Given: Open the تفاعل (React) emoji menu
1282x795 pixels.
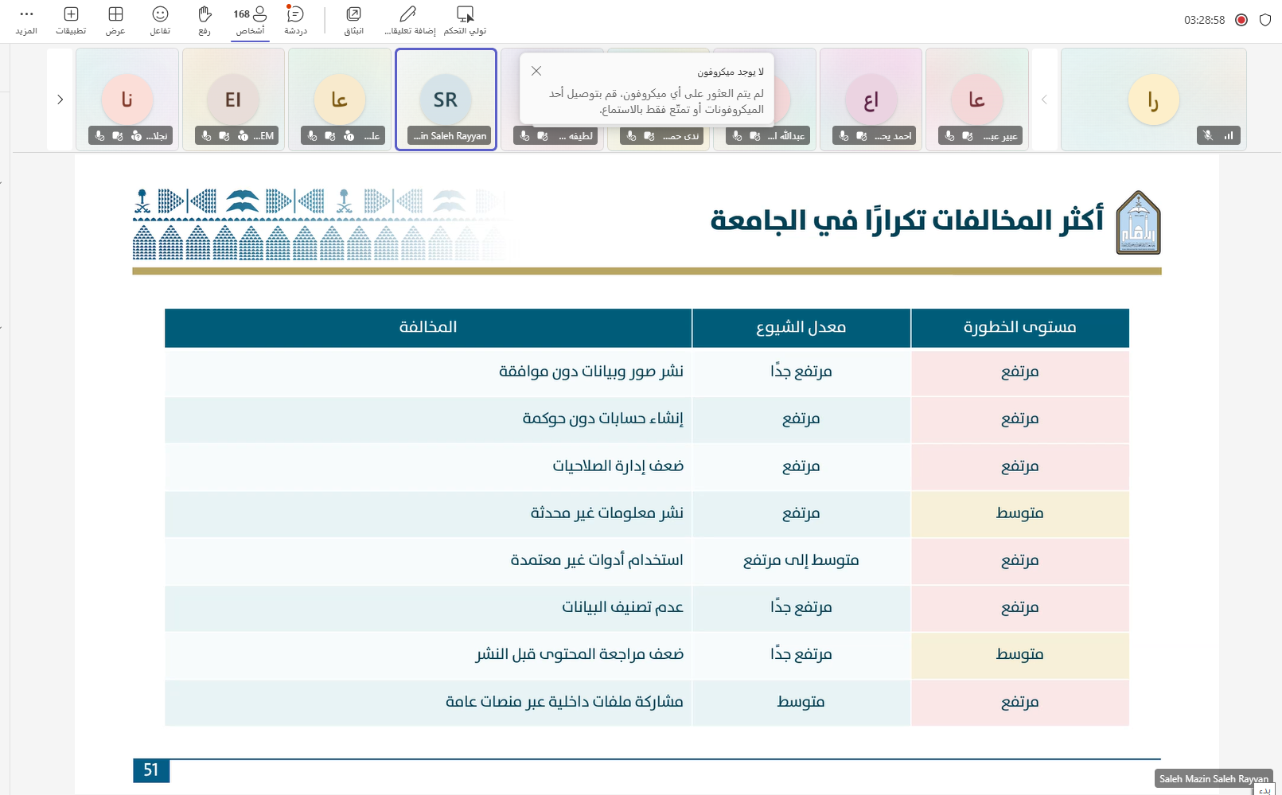Looking at the screenshot, I should coord(160,21).
